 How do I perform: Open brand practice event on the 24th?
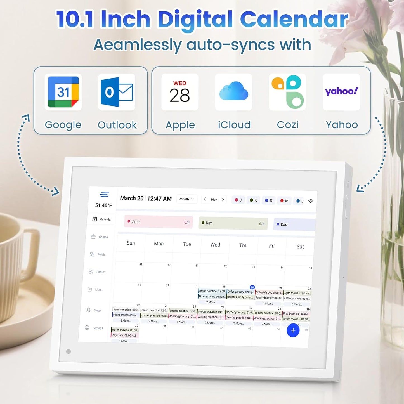click(154, 310)
